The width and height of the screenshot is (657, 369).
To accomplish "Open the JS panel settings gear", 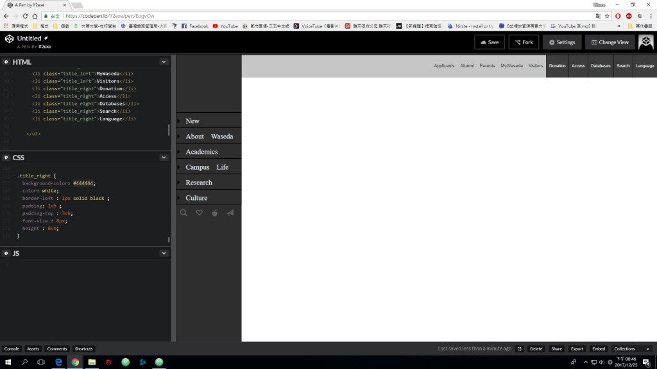I will tap(6, 253).
